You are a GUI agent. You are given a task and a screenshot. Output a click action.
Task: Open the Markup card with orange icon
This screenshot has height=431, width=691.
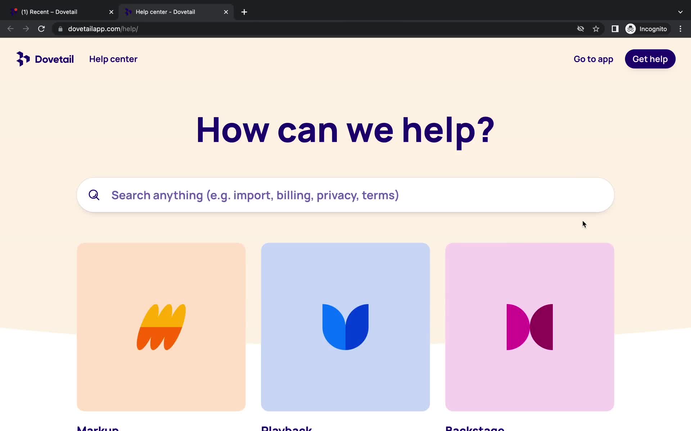[x=161, y=327]
